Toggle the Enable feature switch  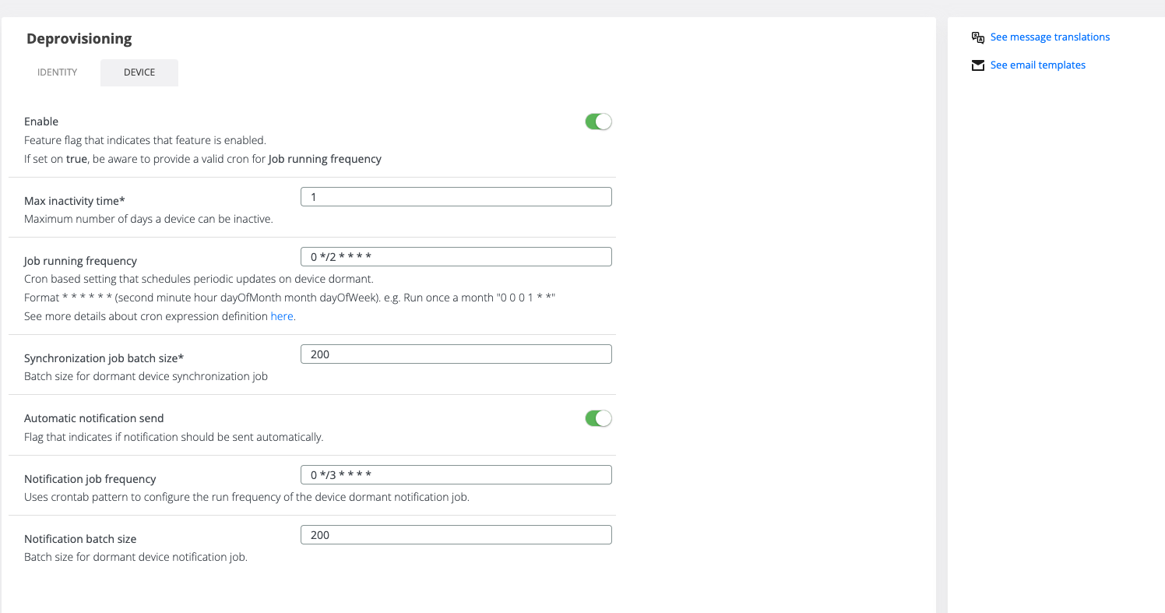[x=598, y=122]
